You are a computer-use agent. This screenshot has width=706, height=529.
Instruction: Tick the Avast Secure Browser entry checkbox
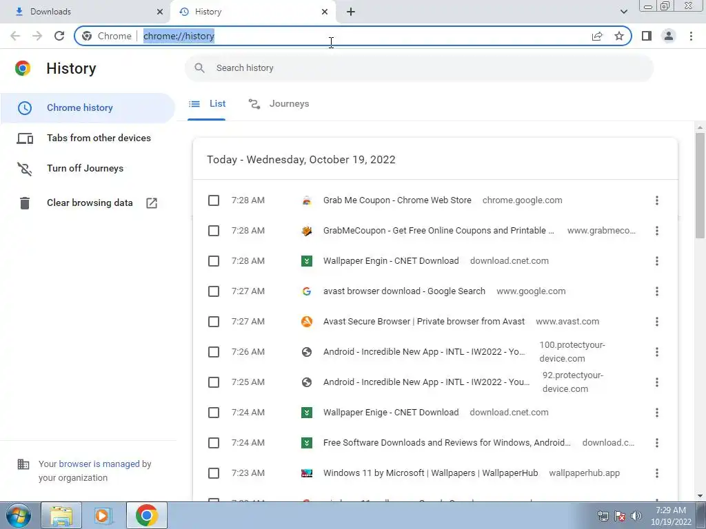[x=214, y=322]
